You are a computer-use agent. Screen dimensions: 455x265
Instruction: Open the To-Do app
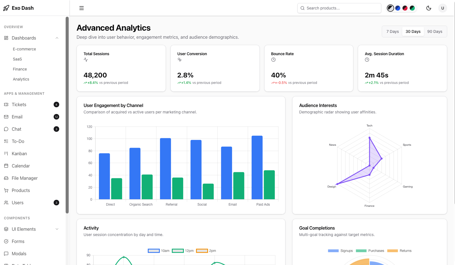click(x=18, y=141)
